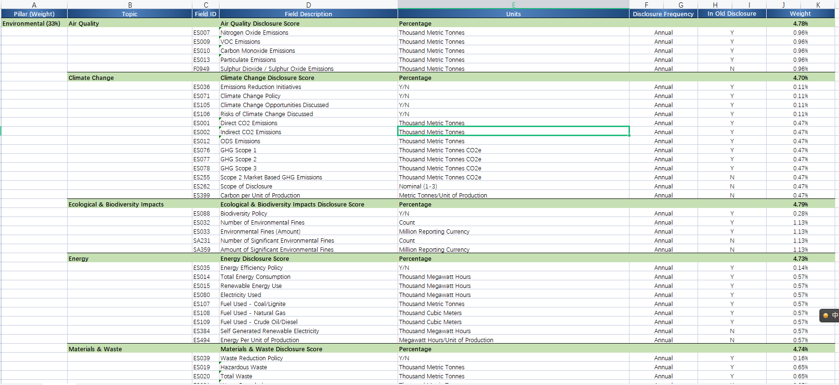The image size is (839, 385).
Task: Click 'Amount of Significant Environmental Fines' cell
Action: click(309, 249)
